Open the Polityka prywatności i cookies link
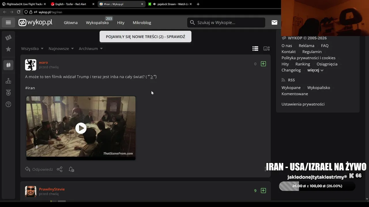 tap(308, 58)
